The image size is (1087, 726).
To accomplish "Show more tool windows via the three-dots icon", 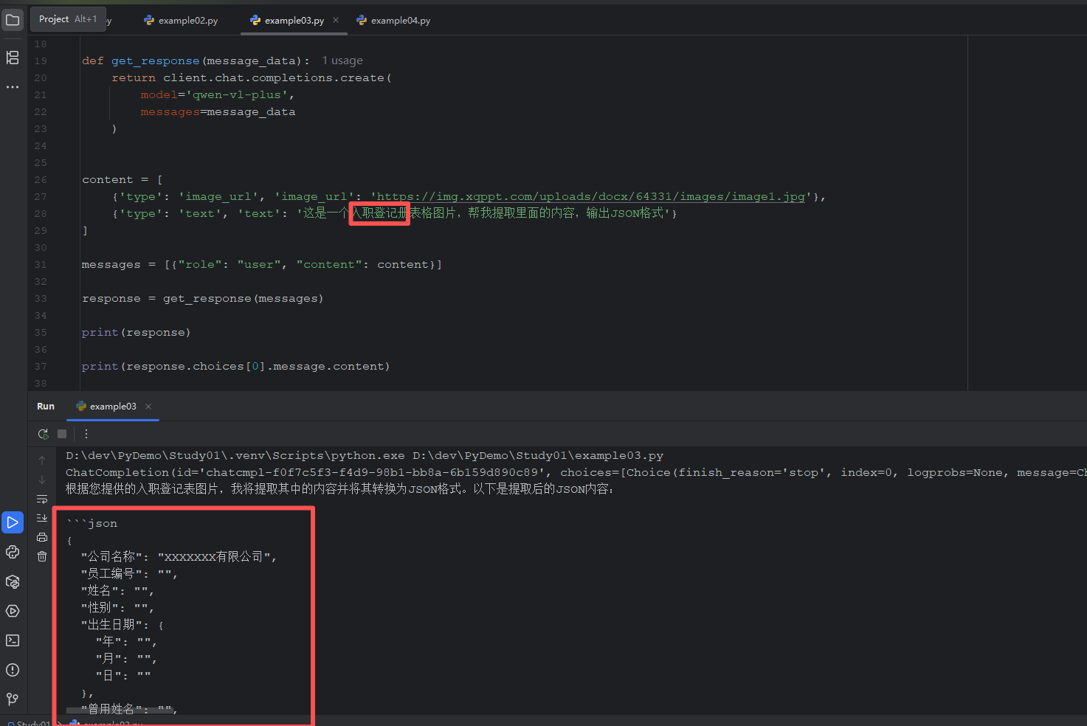I will (13, 87).
